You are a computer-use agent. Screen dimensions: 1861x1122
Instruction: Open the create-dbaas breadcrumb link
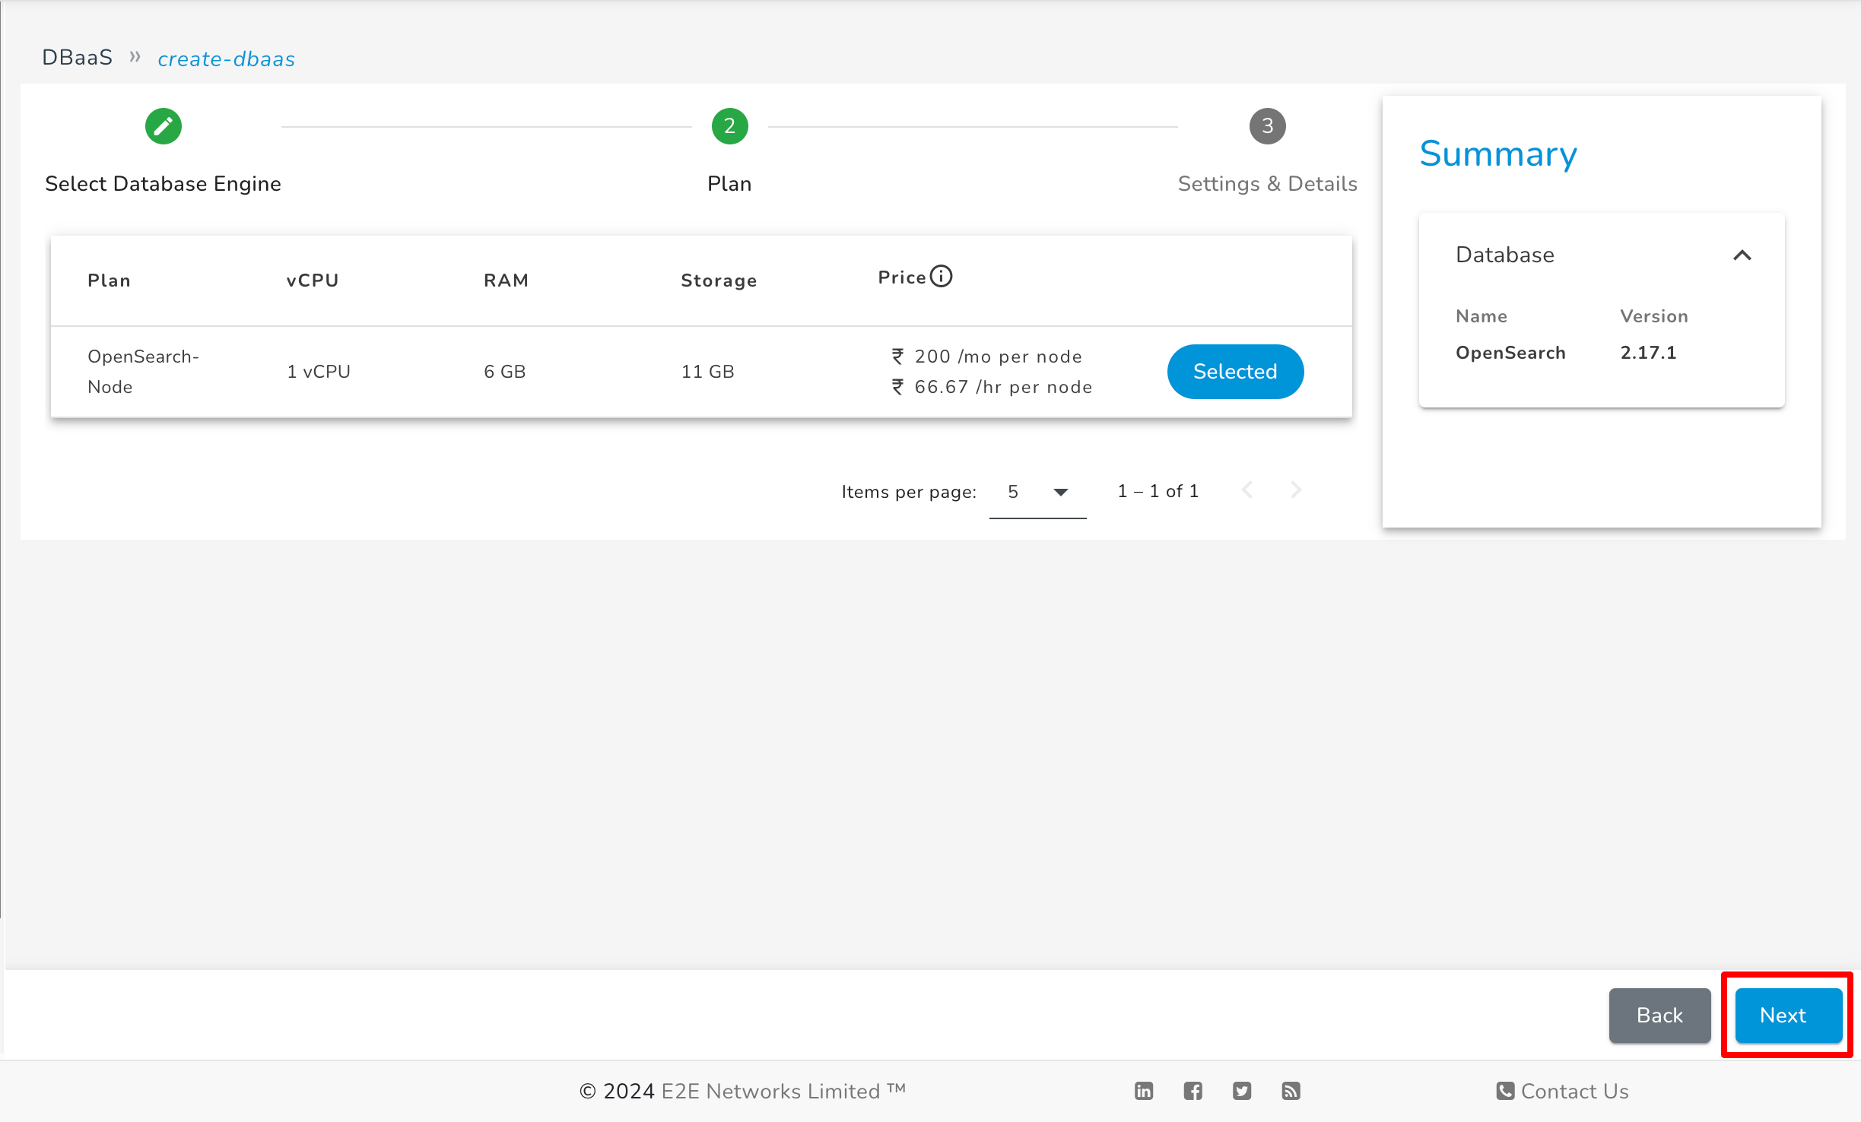226,59
